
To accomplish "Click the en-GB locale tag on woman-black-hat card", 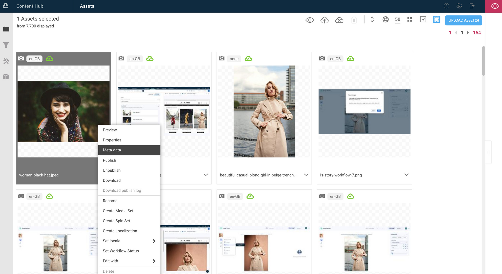I will [x=34, y=59].
